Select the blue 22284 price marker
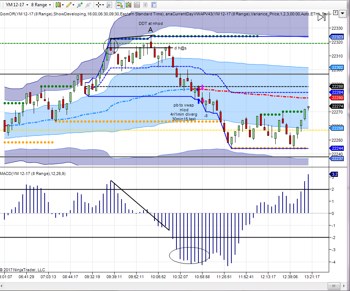Screen dimensions: 350x291 337,92
